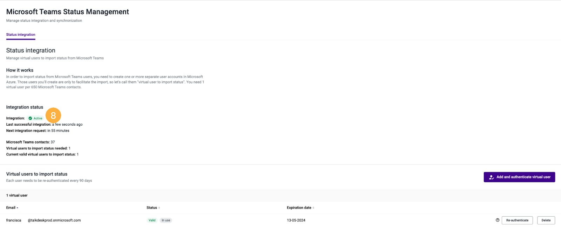Click 'Last successful integration' line

point(45,125)
